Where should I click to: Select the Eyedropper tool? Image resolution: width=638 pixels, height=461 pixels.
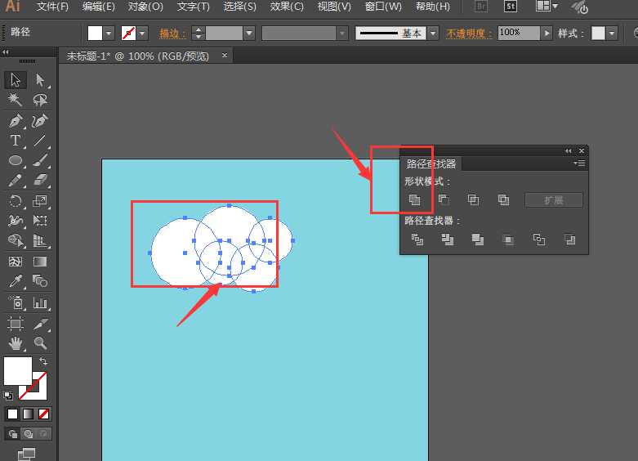point(16,280)
